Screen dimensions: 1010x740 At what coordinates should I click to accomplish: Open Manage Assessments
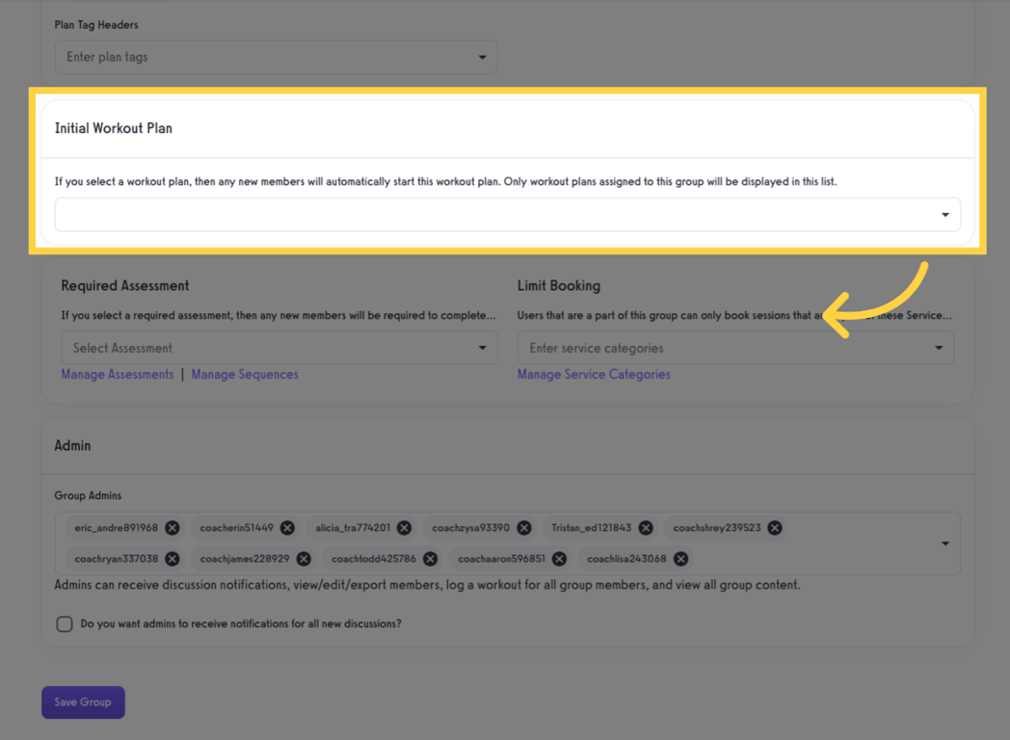click(117, 374)
